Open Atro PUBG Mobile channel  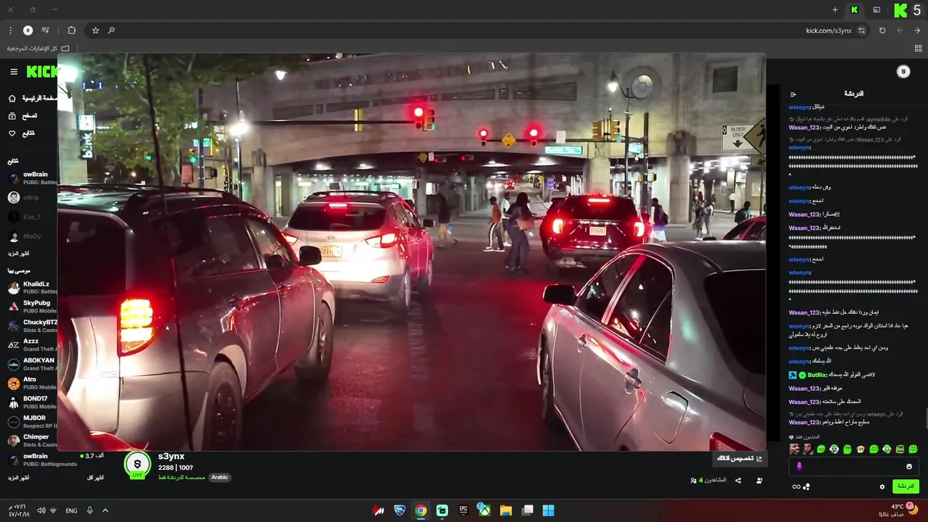[x=33, y=383]
